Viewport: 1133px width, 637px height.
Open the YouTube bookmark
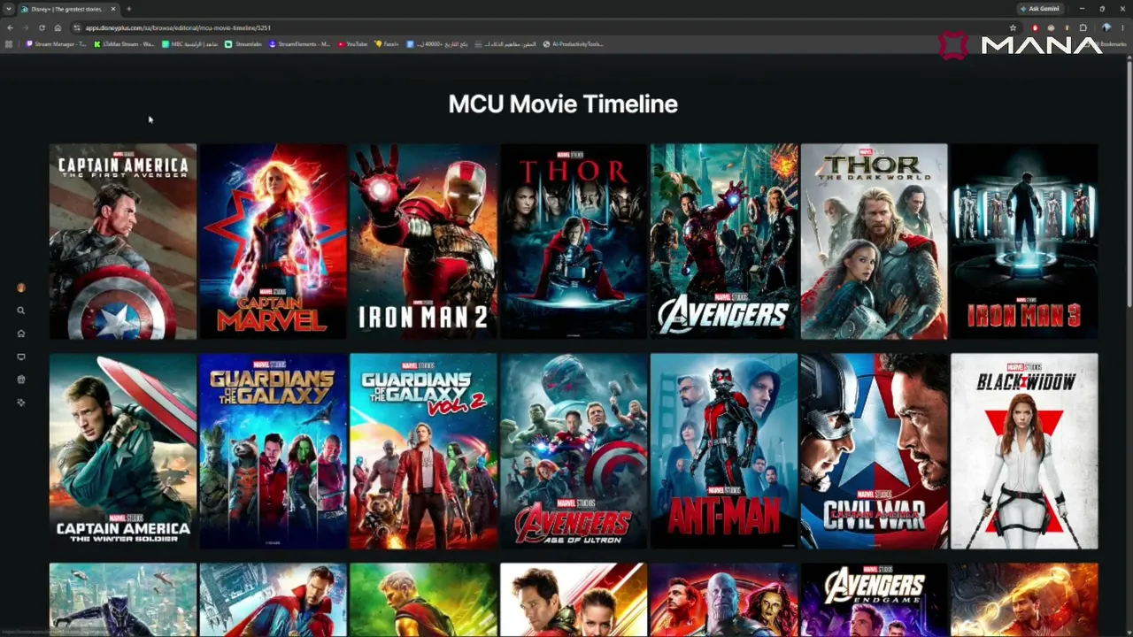coord(352,44)
